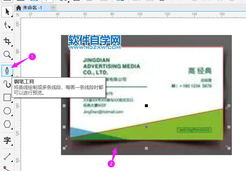The width and height of the screenshot is (246, 171).
Task: Select the Rectangle tool
Action: (7, 97)
